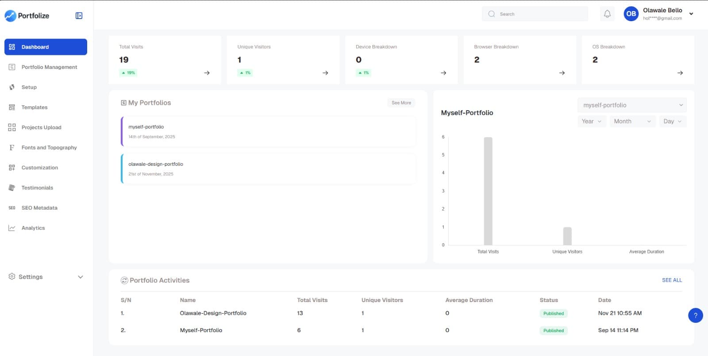Viewport: 708px width, 356px height.
Task: Click the notification bell icon
Action: click(607, 14)
